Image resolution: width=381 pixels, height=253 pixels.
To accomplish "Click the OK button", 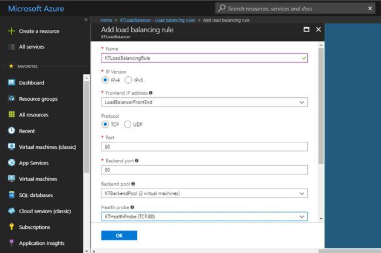I will tap(119, 235).
